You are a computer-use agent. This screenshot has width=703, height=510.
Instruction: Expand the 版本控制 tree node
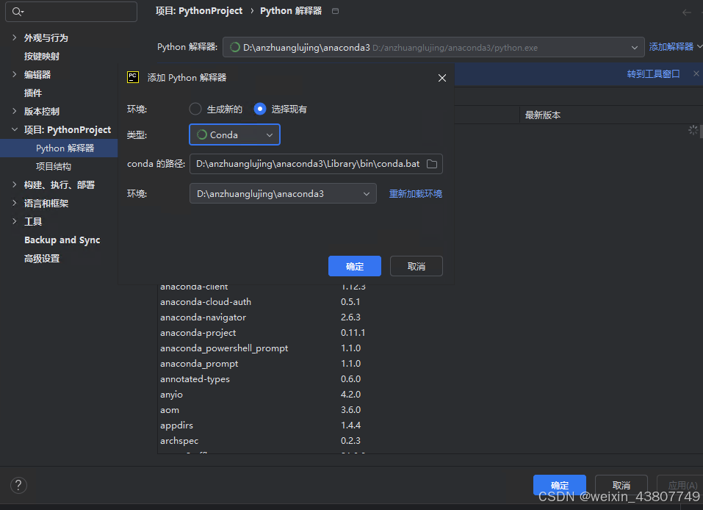[15, 111]
